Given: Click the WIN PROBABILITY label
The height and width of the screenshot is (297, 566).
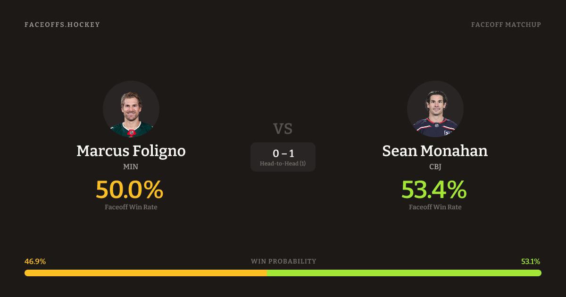Looking at the screenshot, I should [283, 261].
